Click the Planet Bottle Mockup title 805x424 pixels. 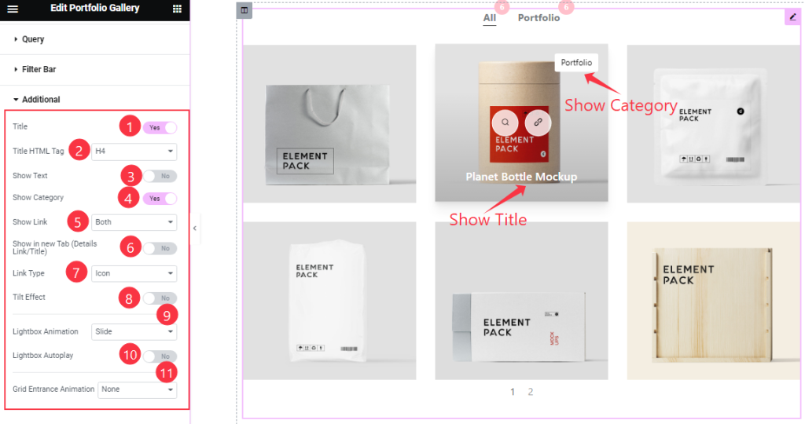coord(521,177)
